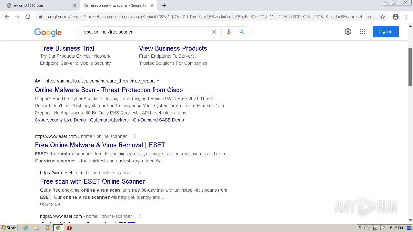This screenshot has height=232, width=413.
Task: Reload the current page
Action: tap(28, 17)
